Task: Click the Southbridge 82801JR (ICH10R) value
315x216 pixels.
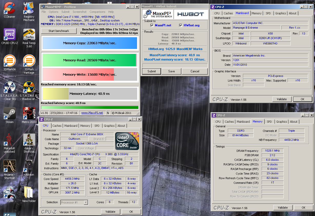Action: tap(271, 38)
